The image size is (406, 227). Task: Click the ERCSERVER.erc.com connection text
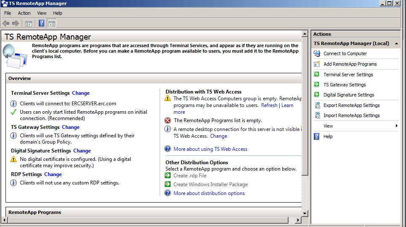click(94, 104)
